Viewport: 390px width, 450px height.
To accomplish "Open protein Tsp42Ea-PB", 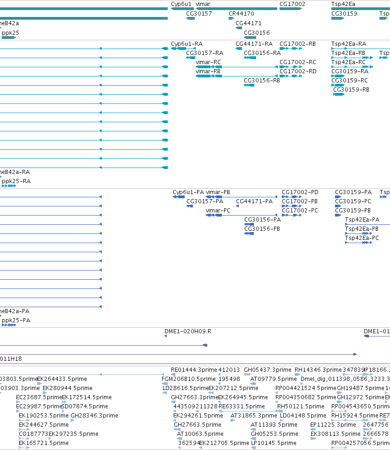I will [x=362, y=229].
